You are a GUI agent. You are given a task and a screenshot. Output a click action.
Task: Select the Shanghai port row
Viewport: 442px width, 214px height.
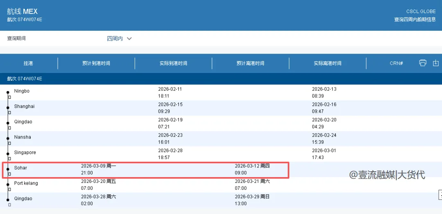221,108
